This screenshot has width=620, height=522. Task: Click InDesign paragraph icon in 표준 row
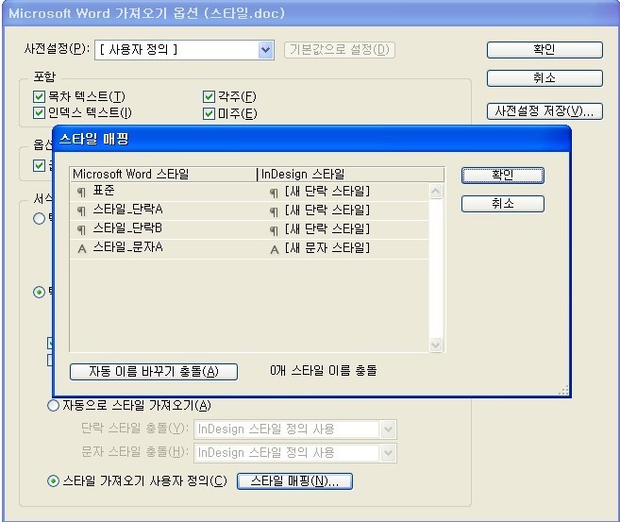(274, 193)
